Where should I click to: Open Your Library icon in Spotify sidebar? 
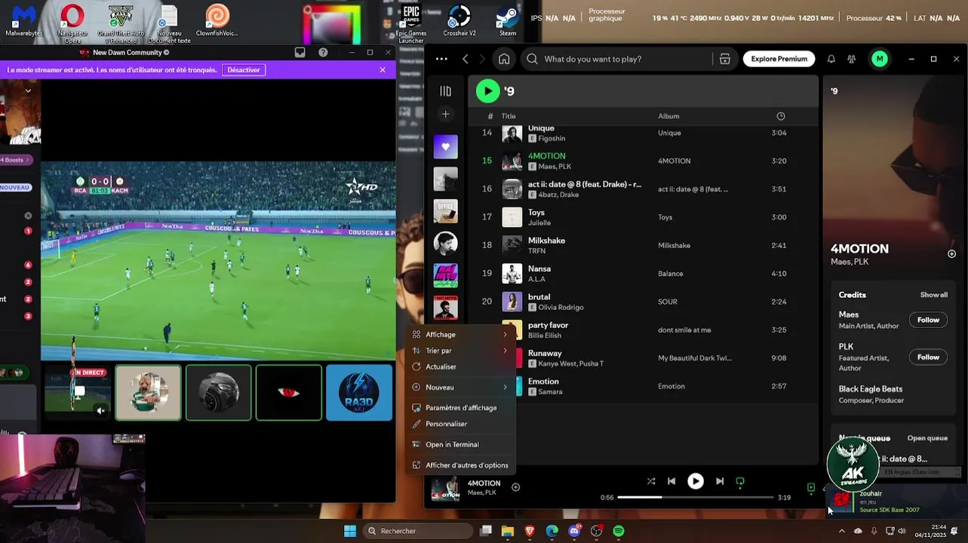tap(445, 91)
